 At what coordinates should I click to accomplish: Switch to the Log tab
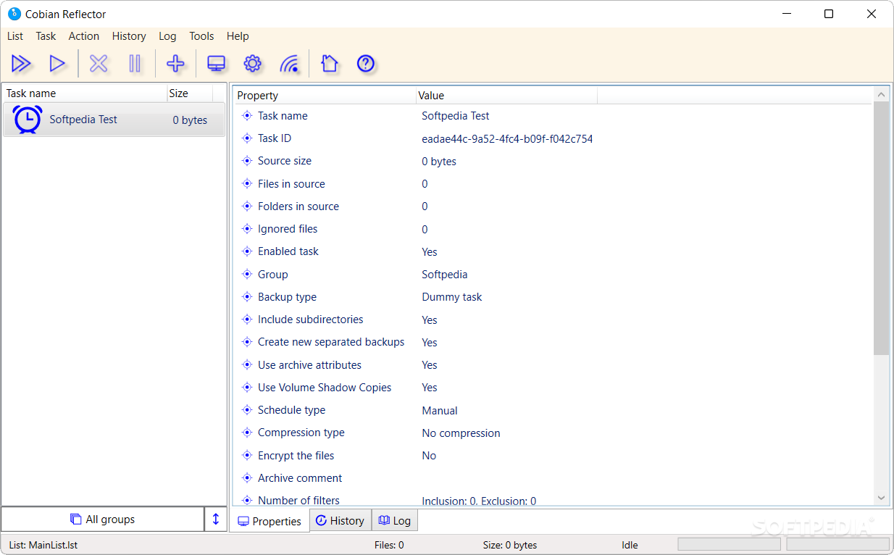point(394,520)
